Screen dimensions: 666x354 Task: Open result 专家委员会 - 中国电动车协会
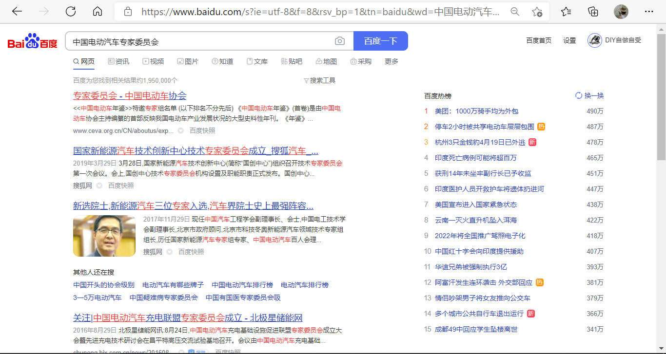(130, 96)
